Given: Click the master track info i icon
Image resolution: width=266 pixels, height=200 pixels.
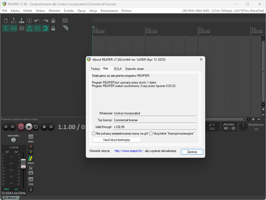Looking at the screenshot, I should [31, 190].
